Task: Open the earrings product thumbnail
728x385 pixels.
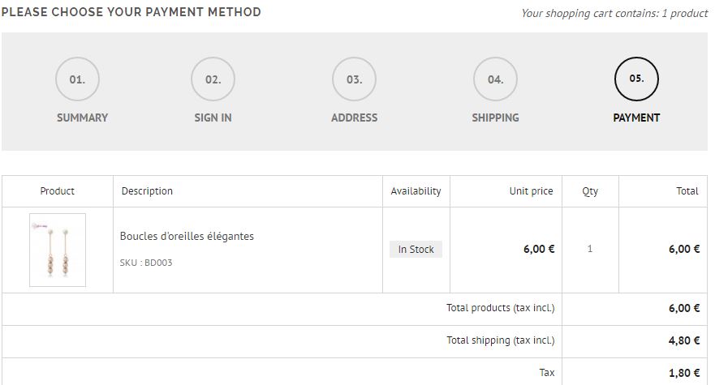Action: [x=58, y=250]
